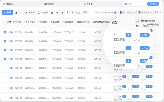Click the people audience icon in toolbar

click(67, 12)
